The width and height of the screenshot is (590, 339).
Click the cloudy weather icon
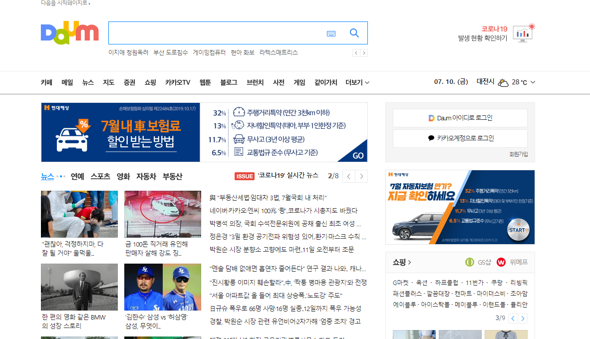(503, 82)
